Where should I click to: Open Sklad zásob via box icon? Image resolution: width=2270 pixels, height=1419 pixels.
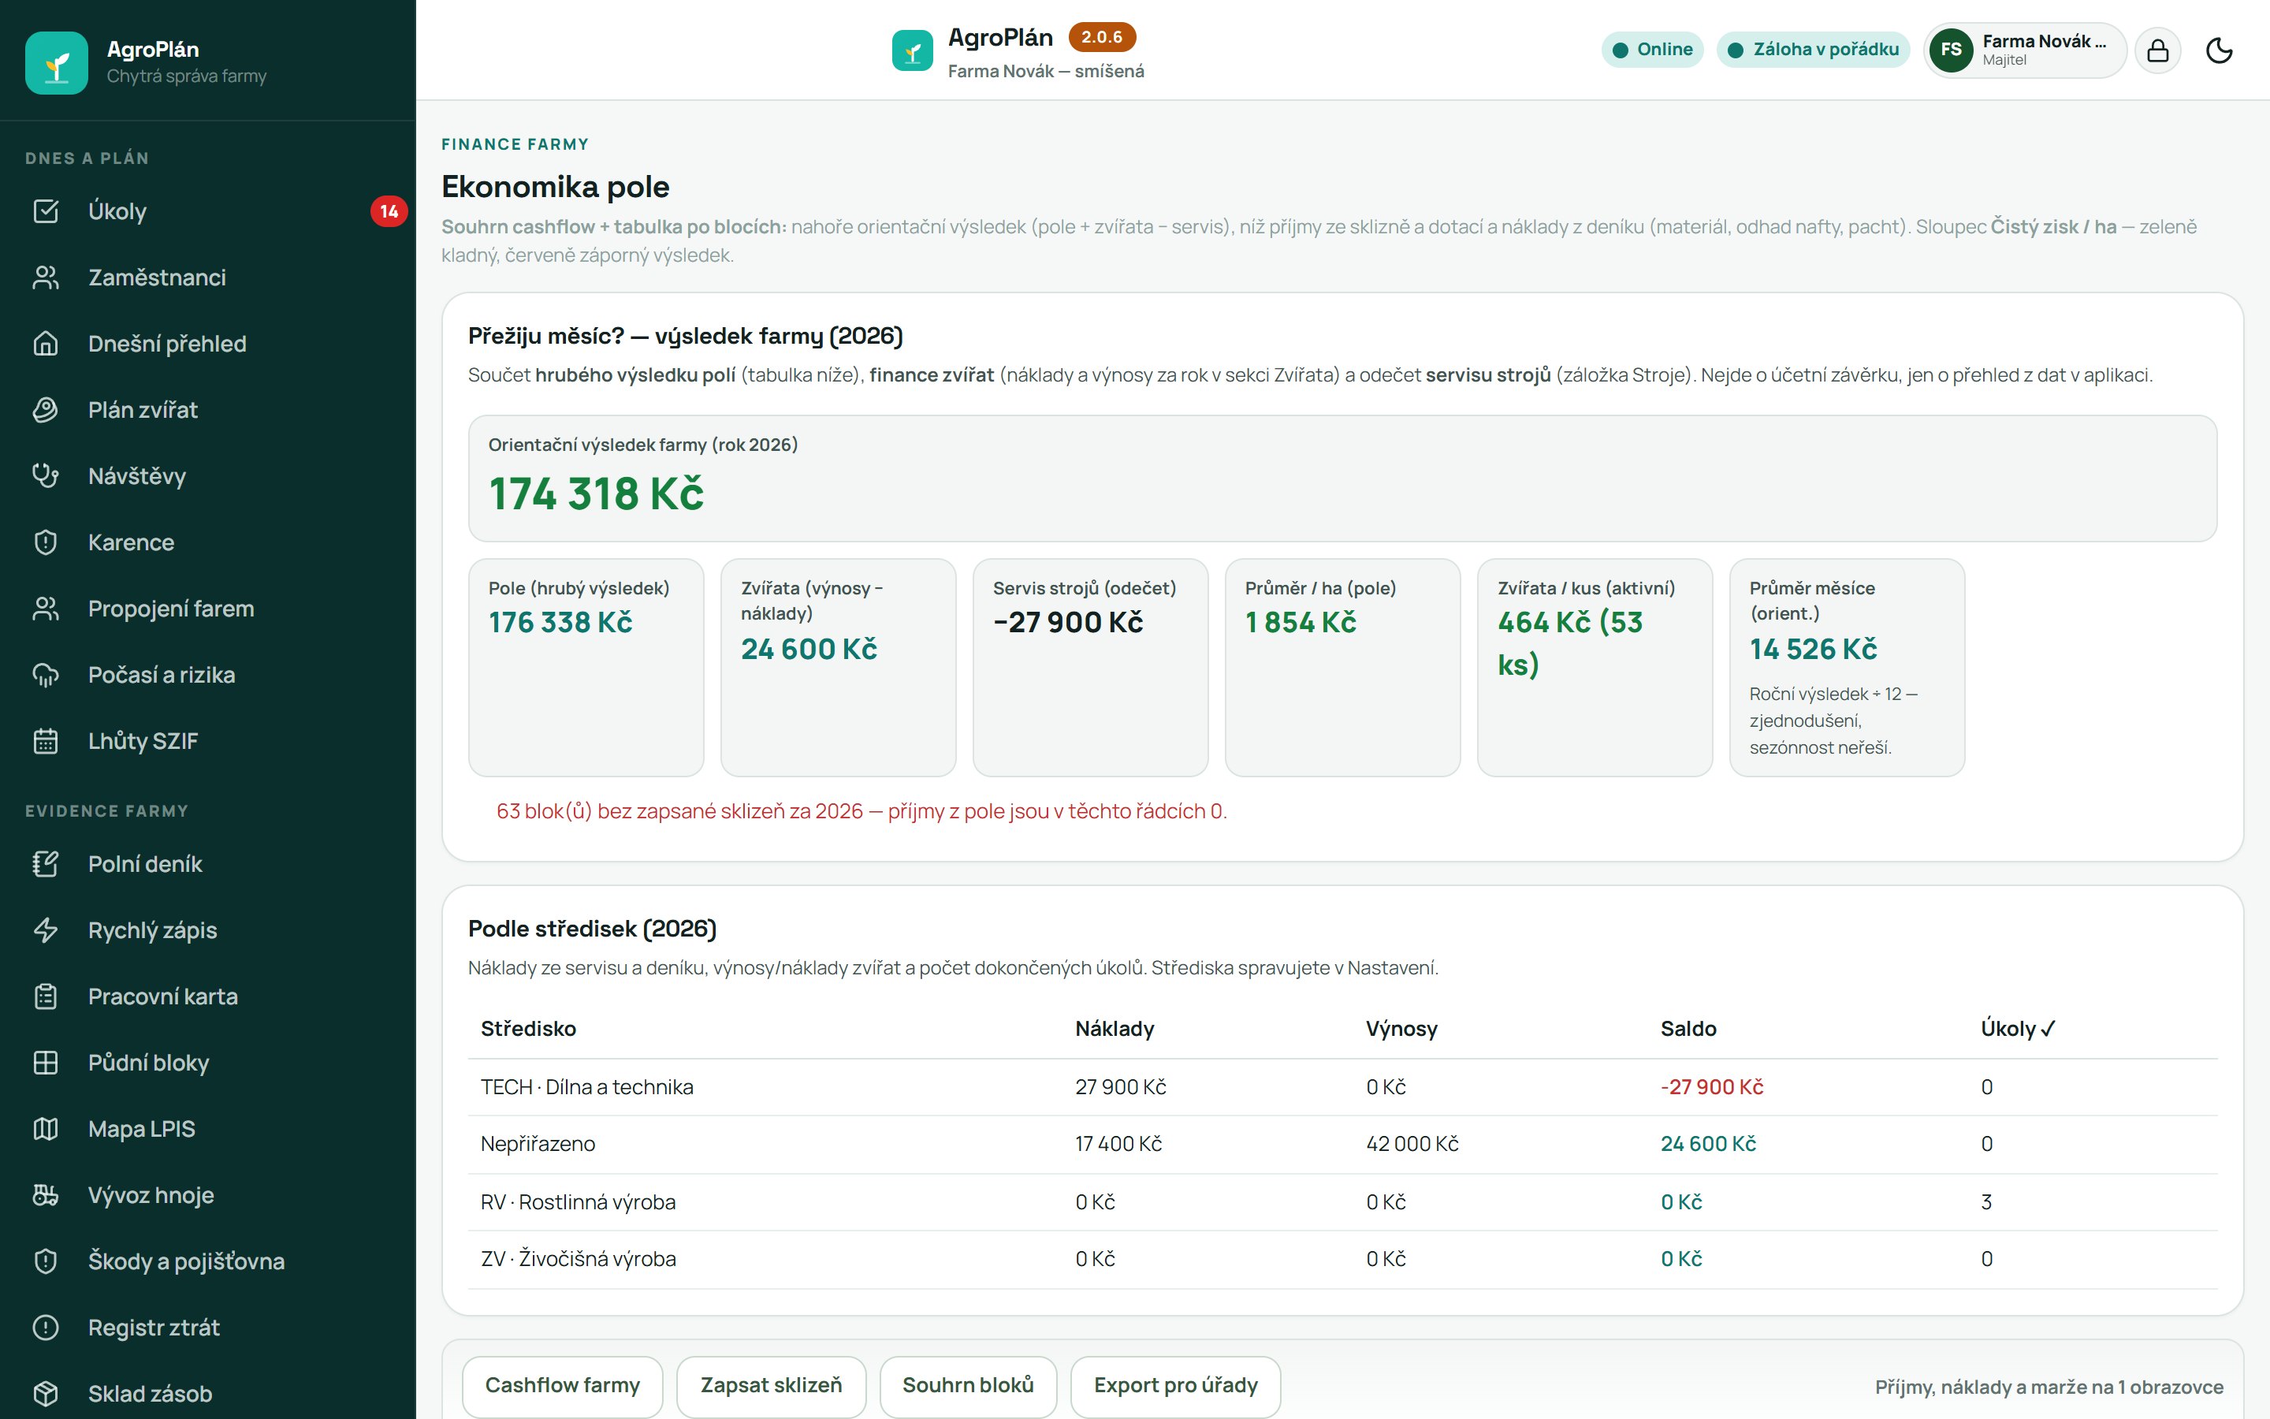click(45, 1394)
